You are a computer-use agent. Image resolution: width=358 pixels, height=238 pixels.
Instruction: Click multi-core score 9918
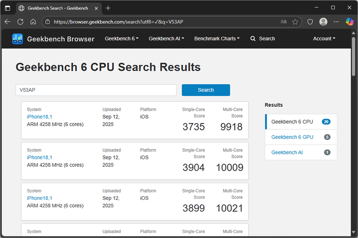(x=231, y=127)
